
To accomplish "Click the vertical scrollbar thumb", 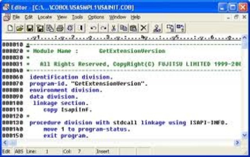I will [245, 44].
